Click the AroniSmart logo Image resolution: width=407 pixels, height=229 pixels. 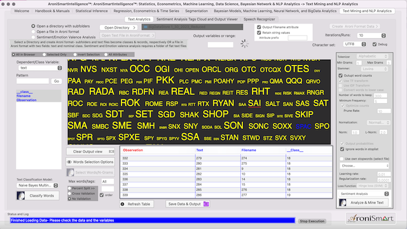pos(371,218)
